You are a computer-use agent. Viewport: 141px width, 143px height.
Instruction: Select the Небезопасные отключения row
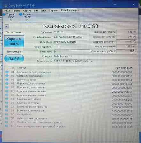click(69, 119)
